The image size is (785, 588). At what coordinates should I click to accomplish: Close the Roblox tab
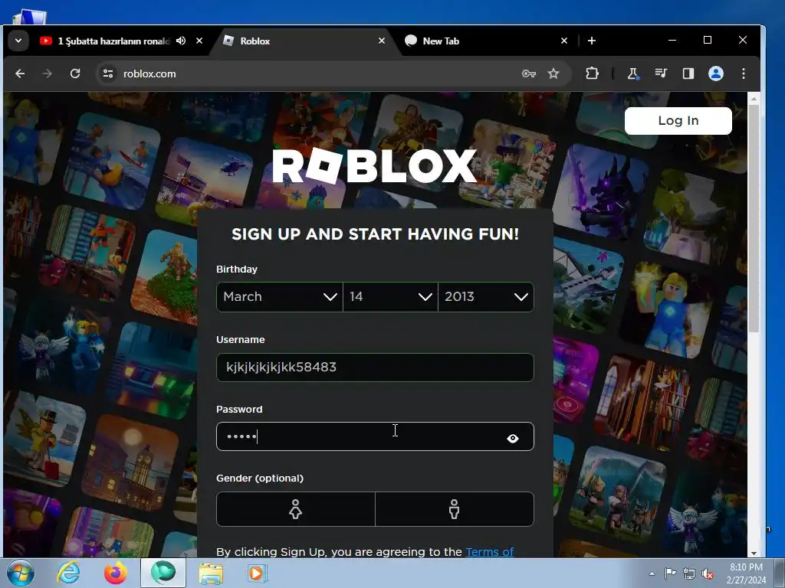[382, 41]
